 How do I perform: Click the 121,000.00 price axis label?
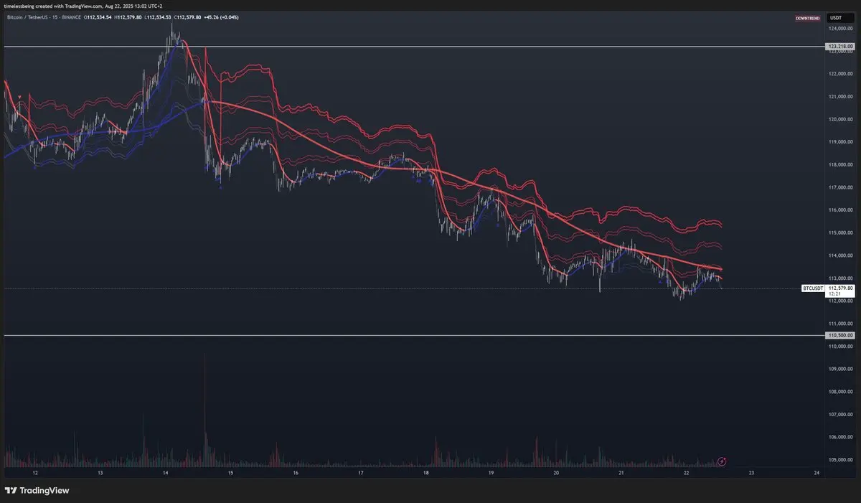[x=840, y=96]
